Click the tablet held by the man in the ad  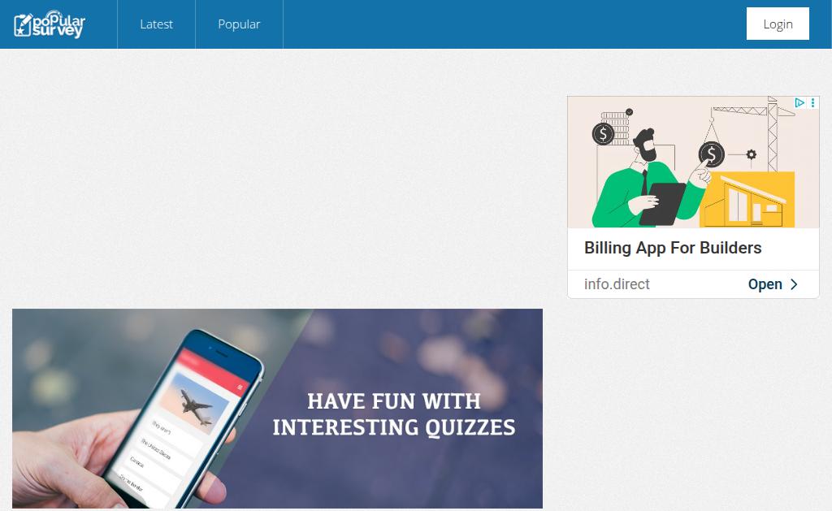pos(661,204)
